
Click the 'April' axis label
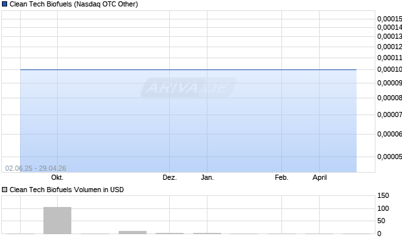(x=320, y=177)
